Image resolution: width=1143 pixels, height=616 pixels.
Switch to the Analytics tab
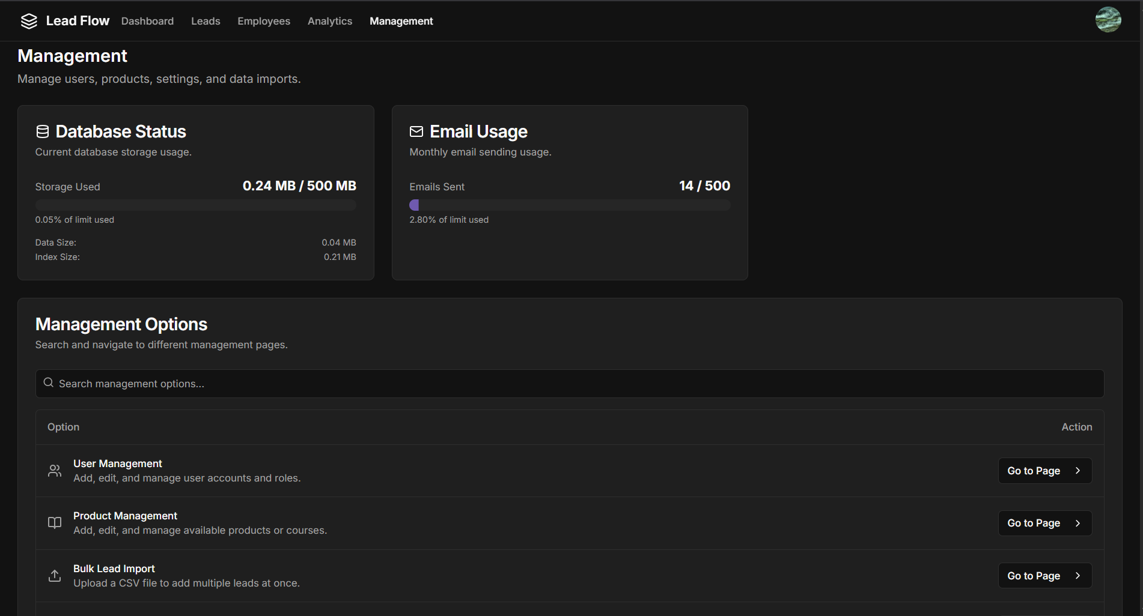(x=329, y=20)
